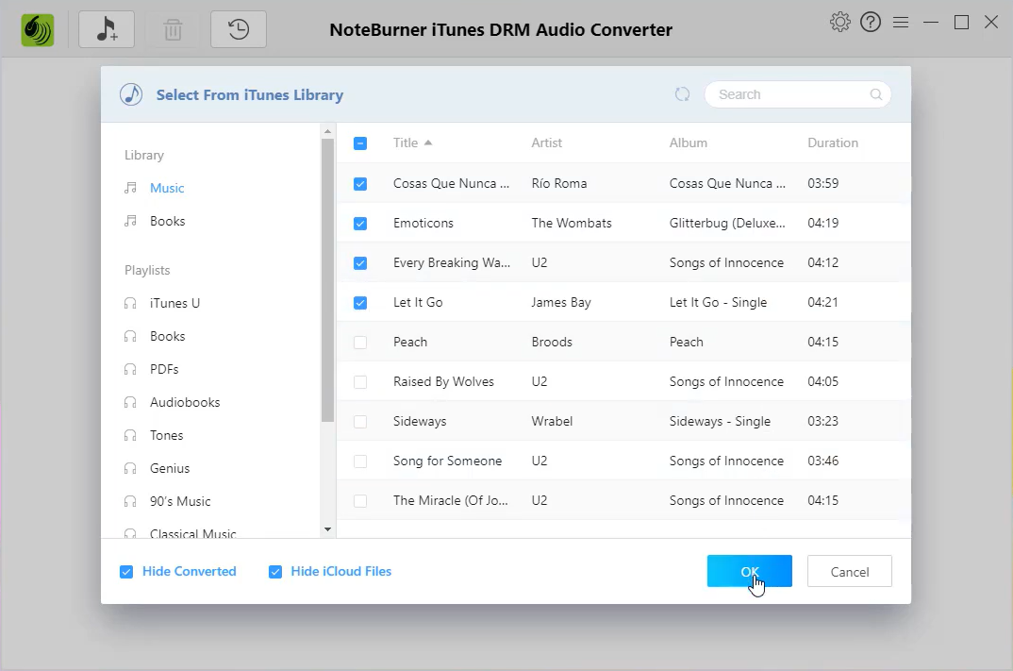This screenshot has width=1013, height=671.
Task: Click the trash delete icon
Action: (x=173, y=29)
